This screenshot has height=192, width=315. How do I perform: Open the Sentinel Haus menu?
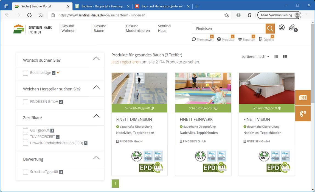pyautogui.click(x=164, y=28)
